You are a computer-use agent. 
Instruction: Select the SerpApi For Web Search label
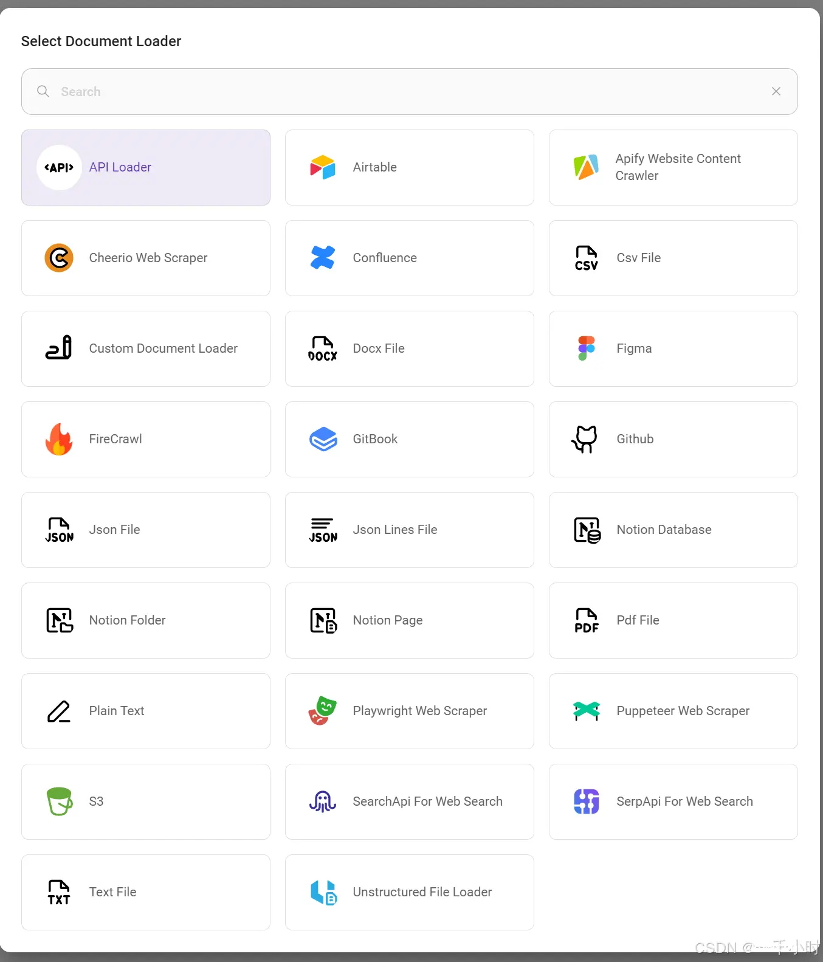pyautogui.click(x=684, y=801)
